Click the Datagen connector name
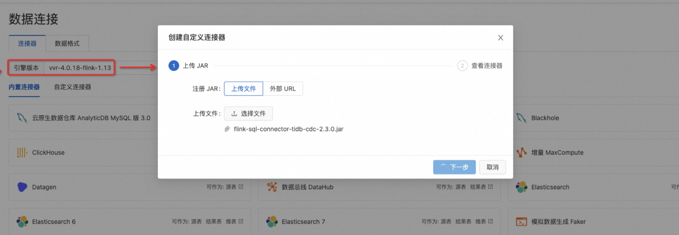Viewport: 679px width, 235px height. point(44,187)
